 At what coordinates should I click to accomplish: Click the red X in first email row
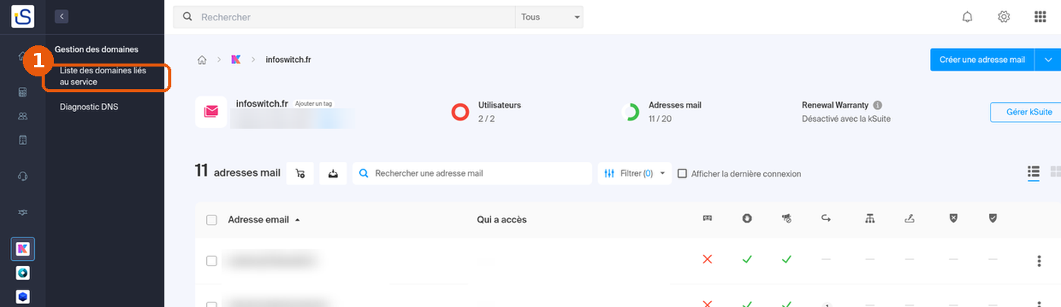708,259
